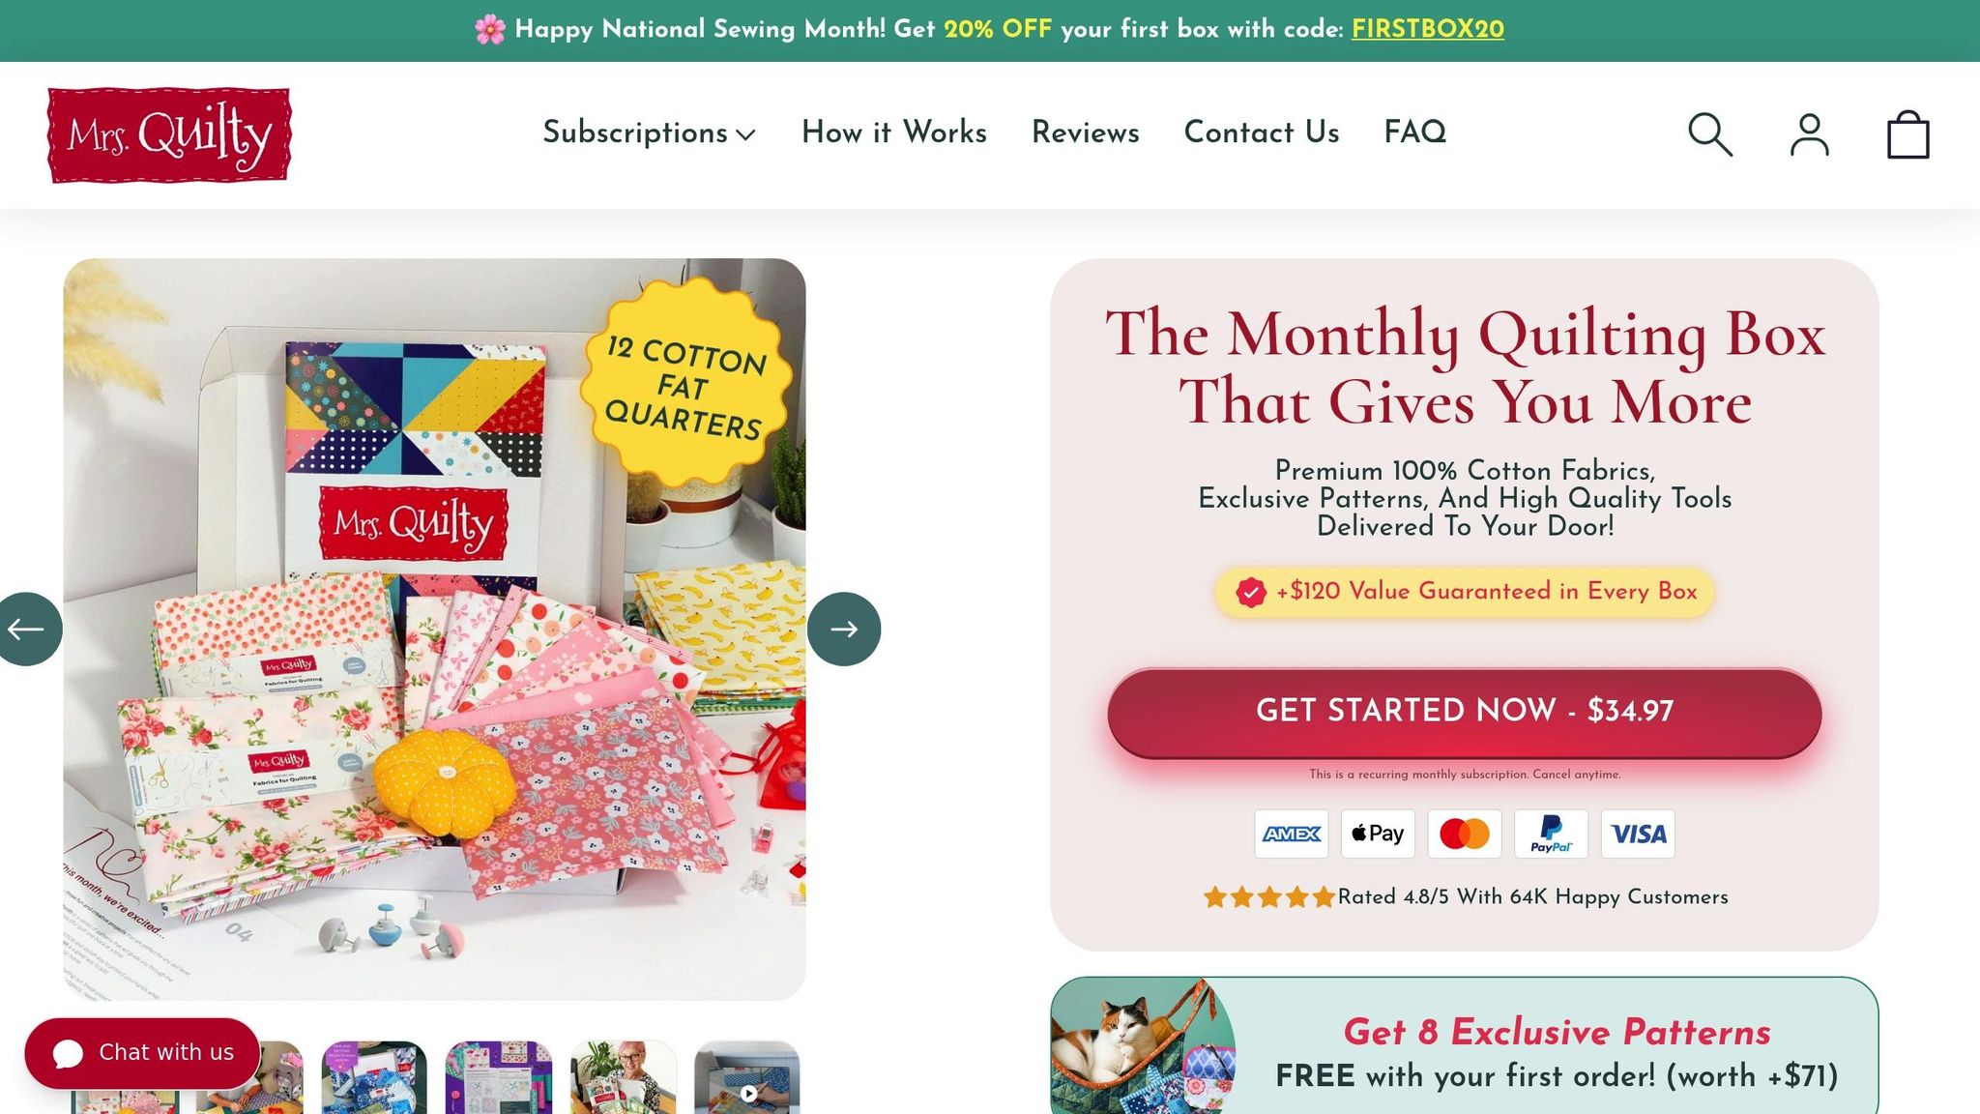
Task: Go to previous slide with left arrow
Action: coord(27,630)
